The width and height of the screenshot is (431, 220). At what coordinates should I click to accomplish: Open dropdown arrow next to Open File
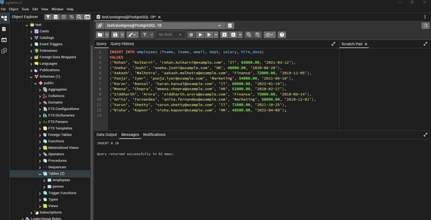click(107, 35)
